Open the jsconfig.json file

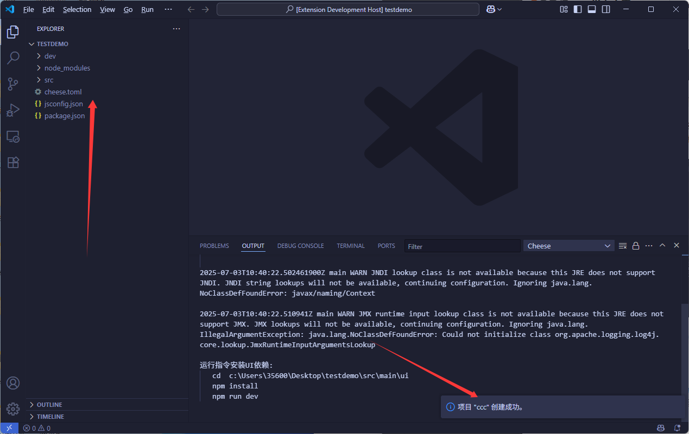tap(107, 104)
